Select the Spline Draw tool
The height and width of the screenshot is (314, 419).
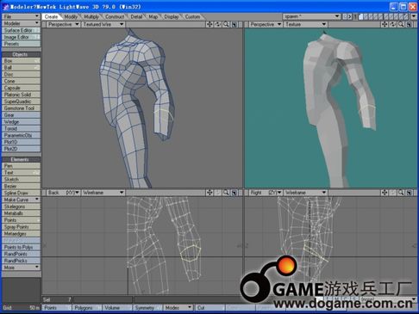click(21, 193)
